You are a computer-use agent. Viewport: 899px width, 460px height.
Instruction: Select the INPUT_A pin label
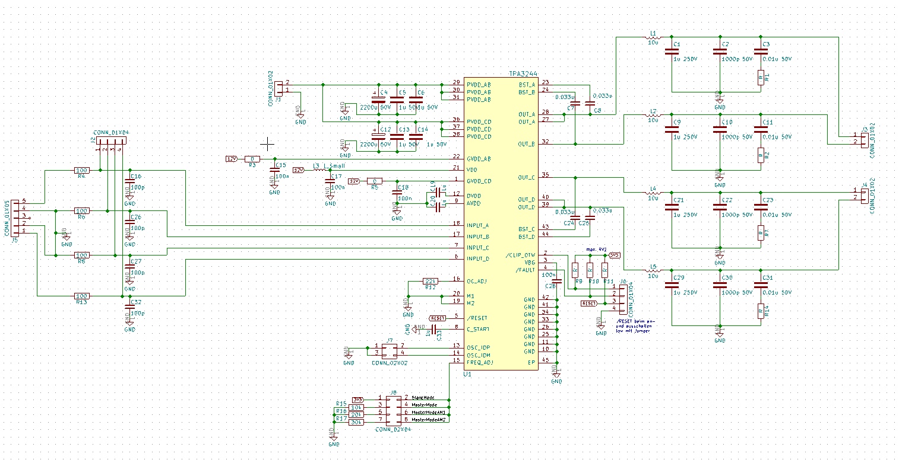click(x=478, y=225)
